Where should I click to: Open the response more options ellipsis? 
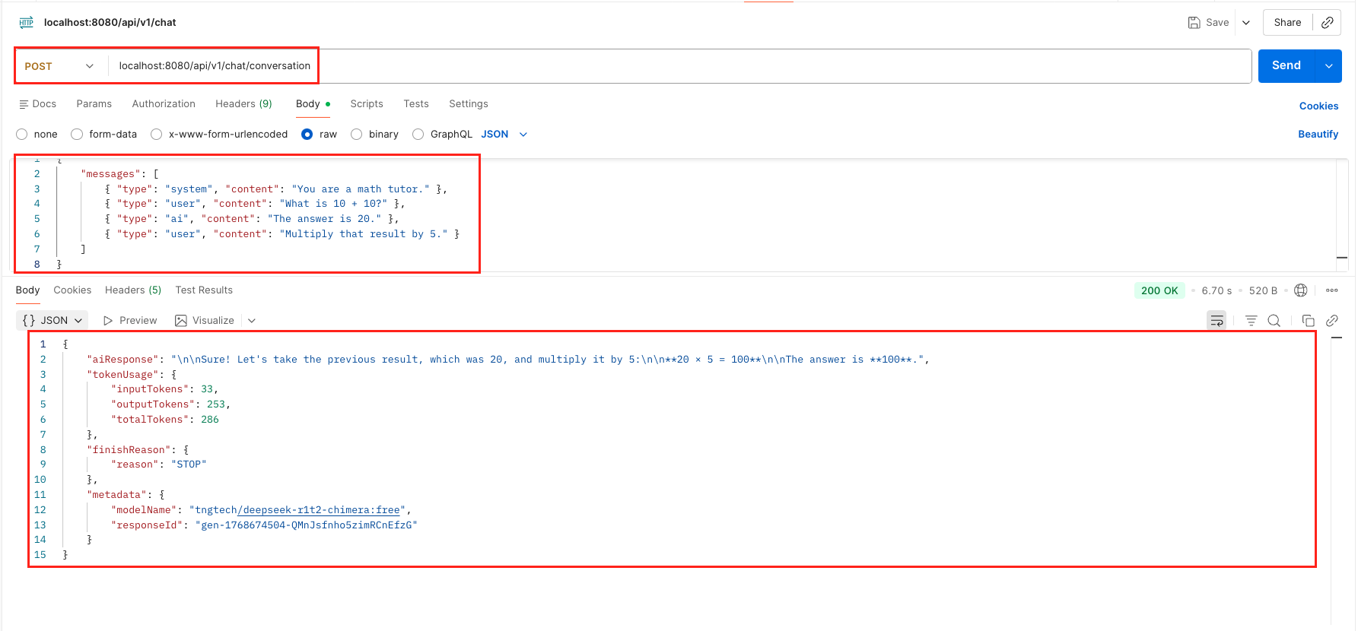[x=1331, y=290]
